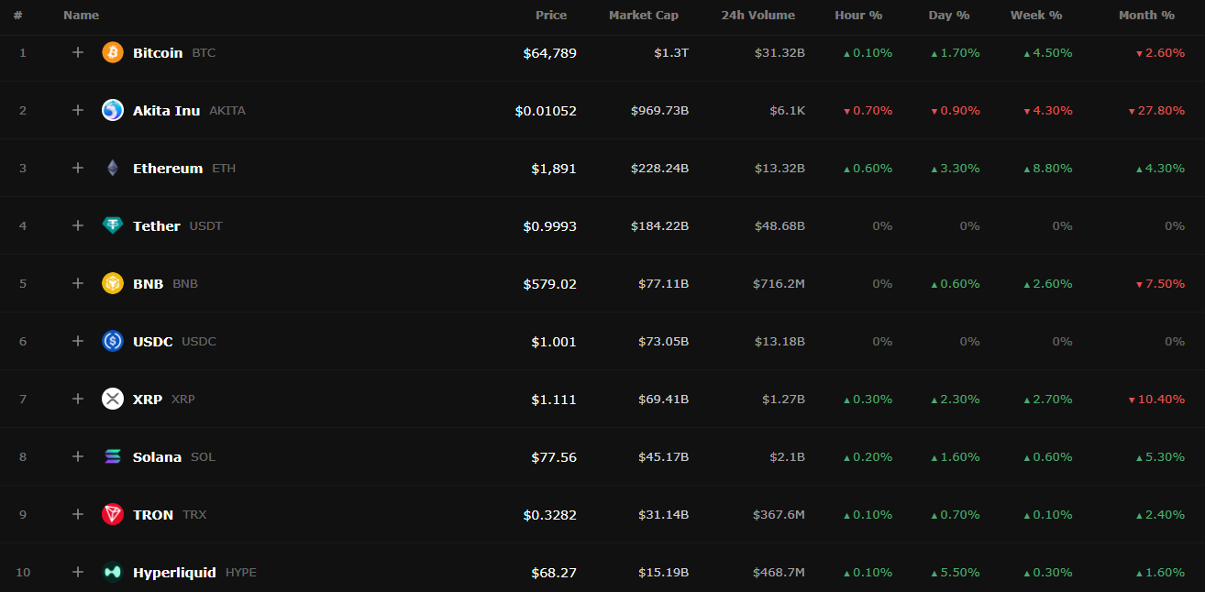Sort by the Price column header
Viewport: 1205px width, 592px height.
[551, 15]
